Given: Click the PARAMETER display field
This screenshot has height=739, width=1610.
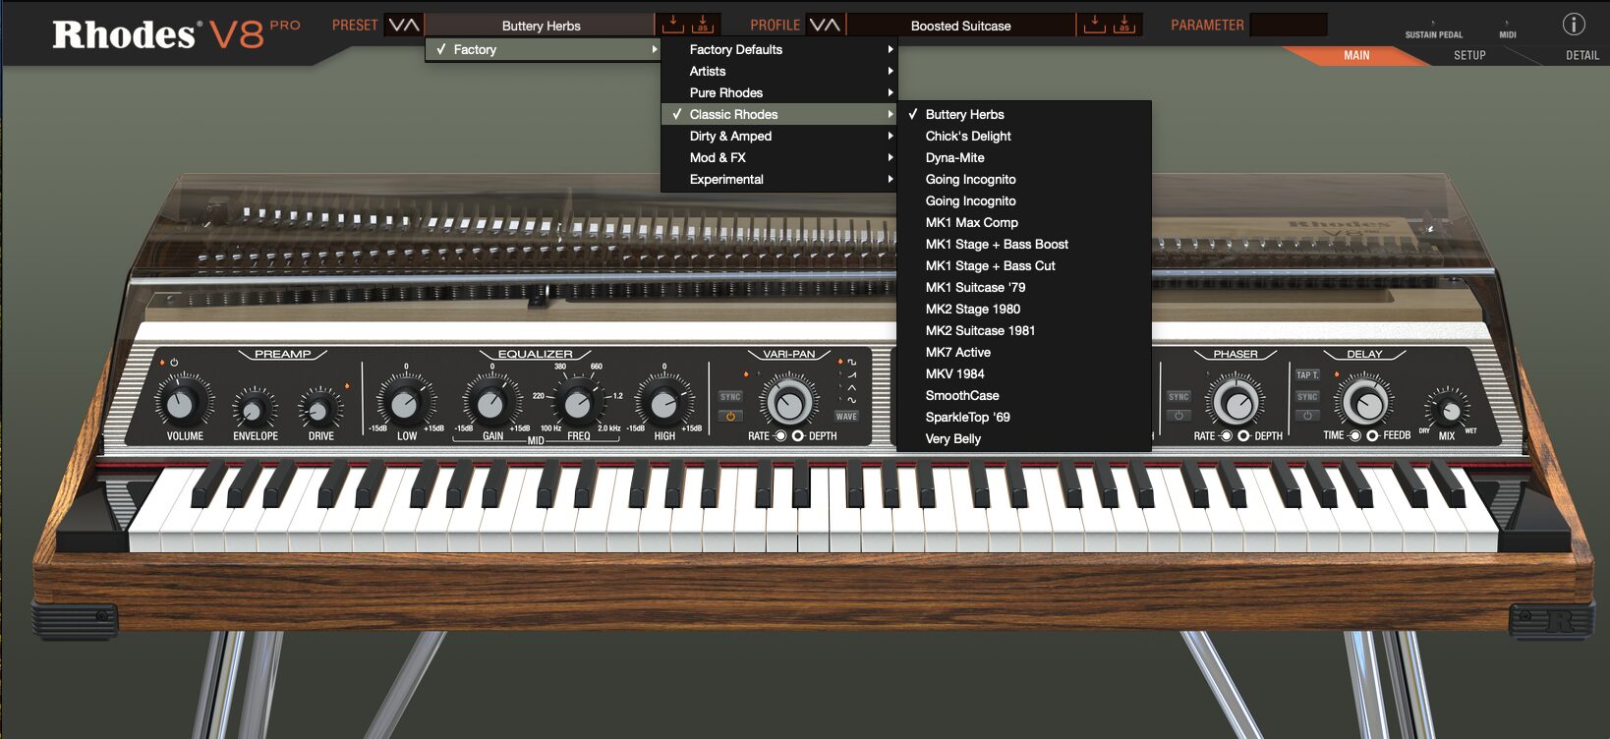Looking at the screenshot, I should point(1289,25).
